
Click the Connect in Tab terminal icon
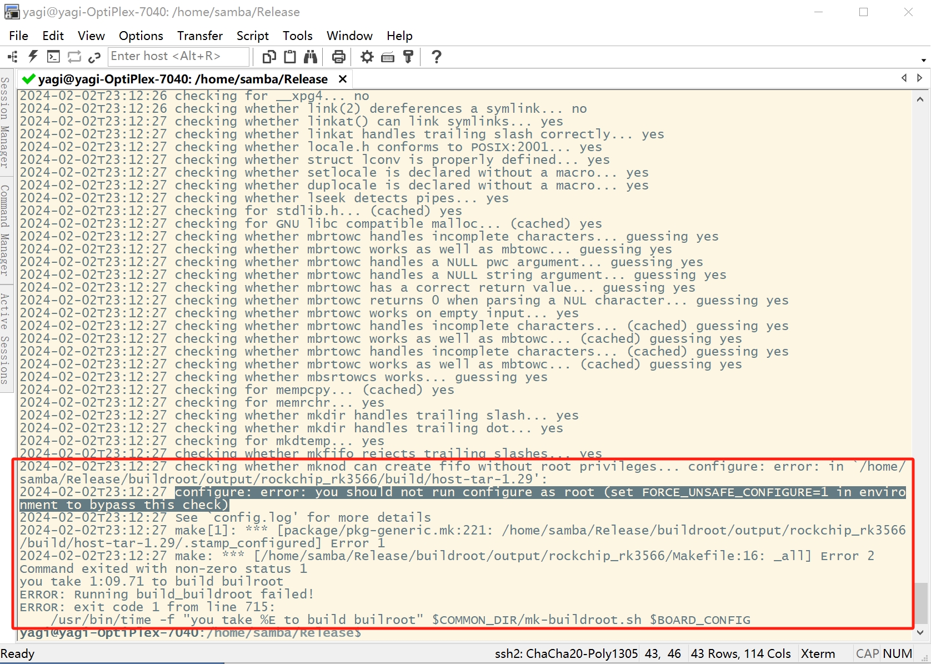point(53,57)
